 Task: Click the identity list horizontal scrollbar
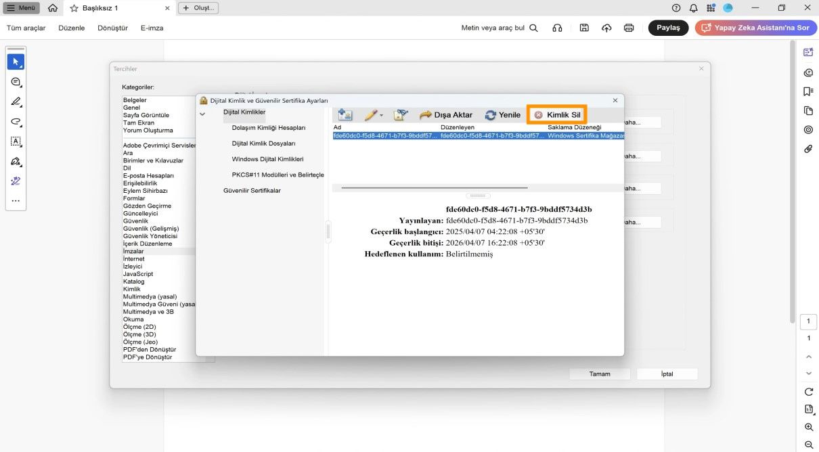434,188
